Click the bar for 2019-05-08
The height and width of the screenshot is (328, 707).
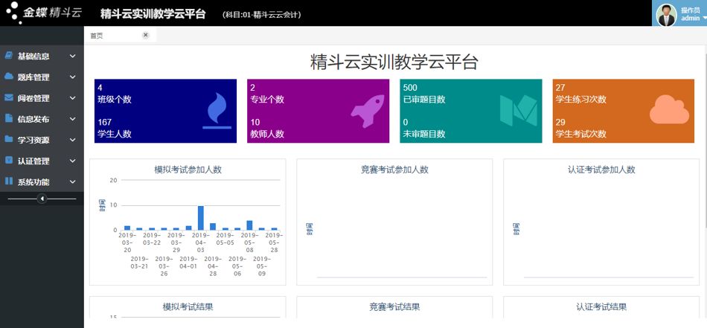pos(249,225)
